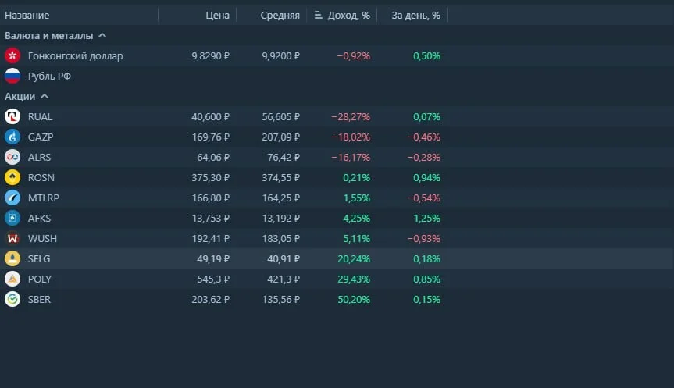Click the ALRS return −16,17%
The width and height of the screenshot is (674, 388).
pos(351,157)
